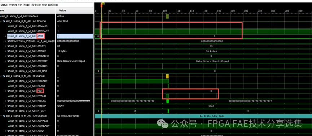Click the ARSIZE bus icon
This screenshot has width=312, height=136.
coord(9,51)
